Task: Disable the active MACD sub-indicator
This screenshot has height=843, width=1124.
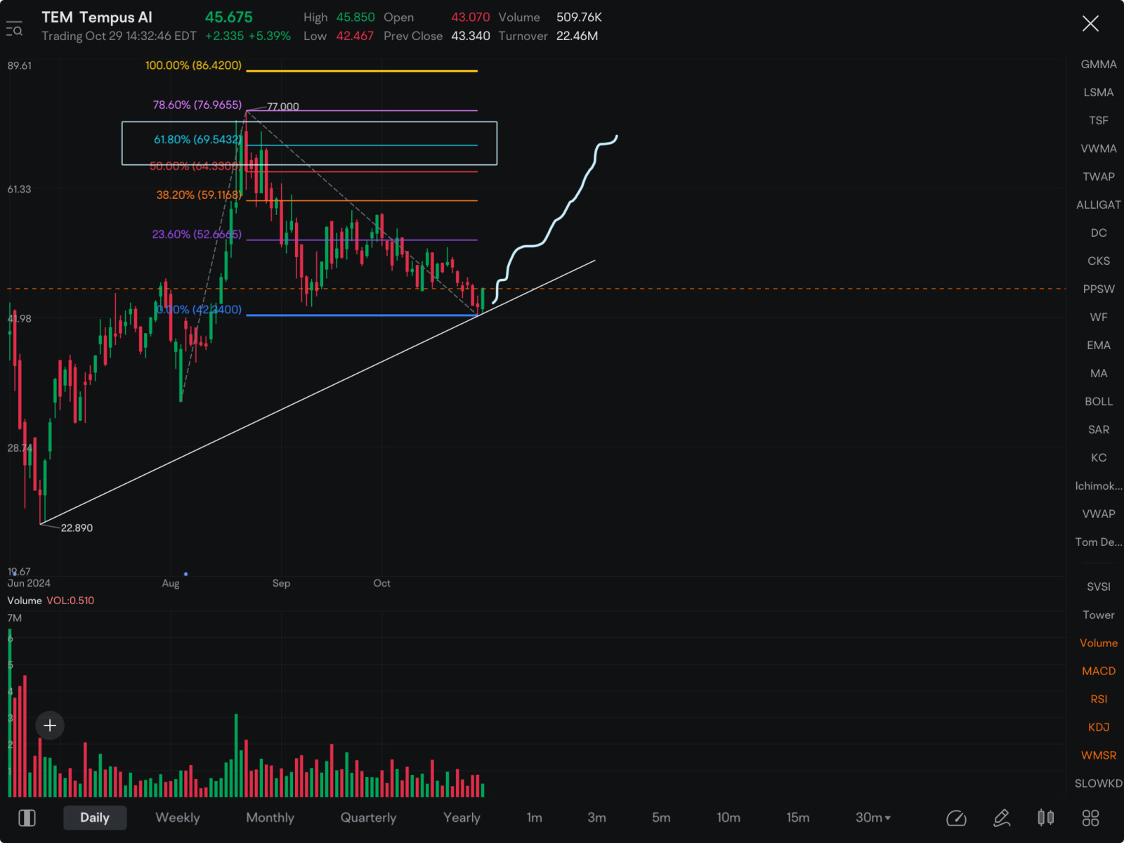Action: coord(1099,671)
